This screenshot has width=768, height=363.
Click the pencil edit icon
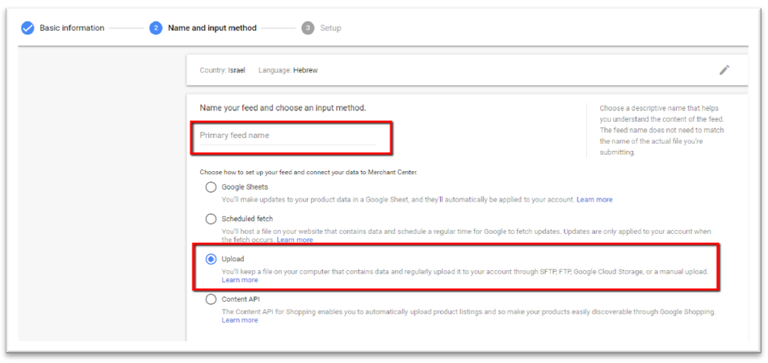[724, 70]
